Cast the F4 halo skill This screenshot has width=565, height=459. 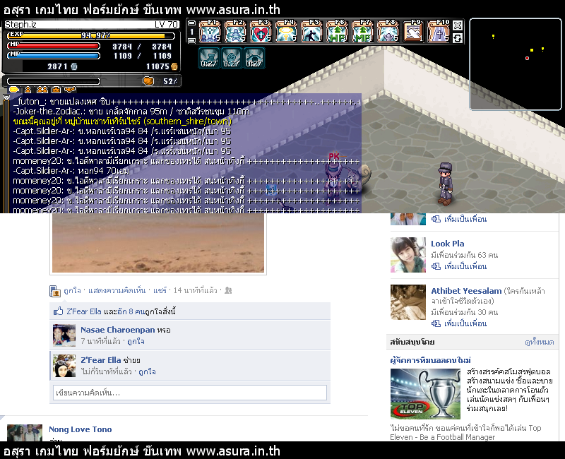[x=285, y=32]
